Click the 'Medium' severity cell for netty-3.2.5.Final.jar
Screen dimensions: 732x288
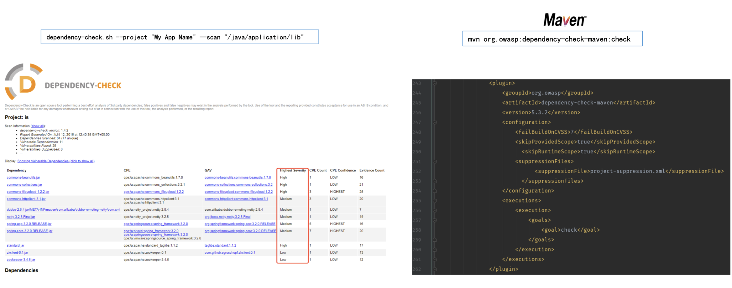(285, 217)
